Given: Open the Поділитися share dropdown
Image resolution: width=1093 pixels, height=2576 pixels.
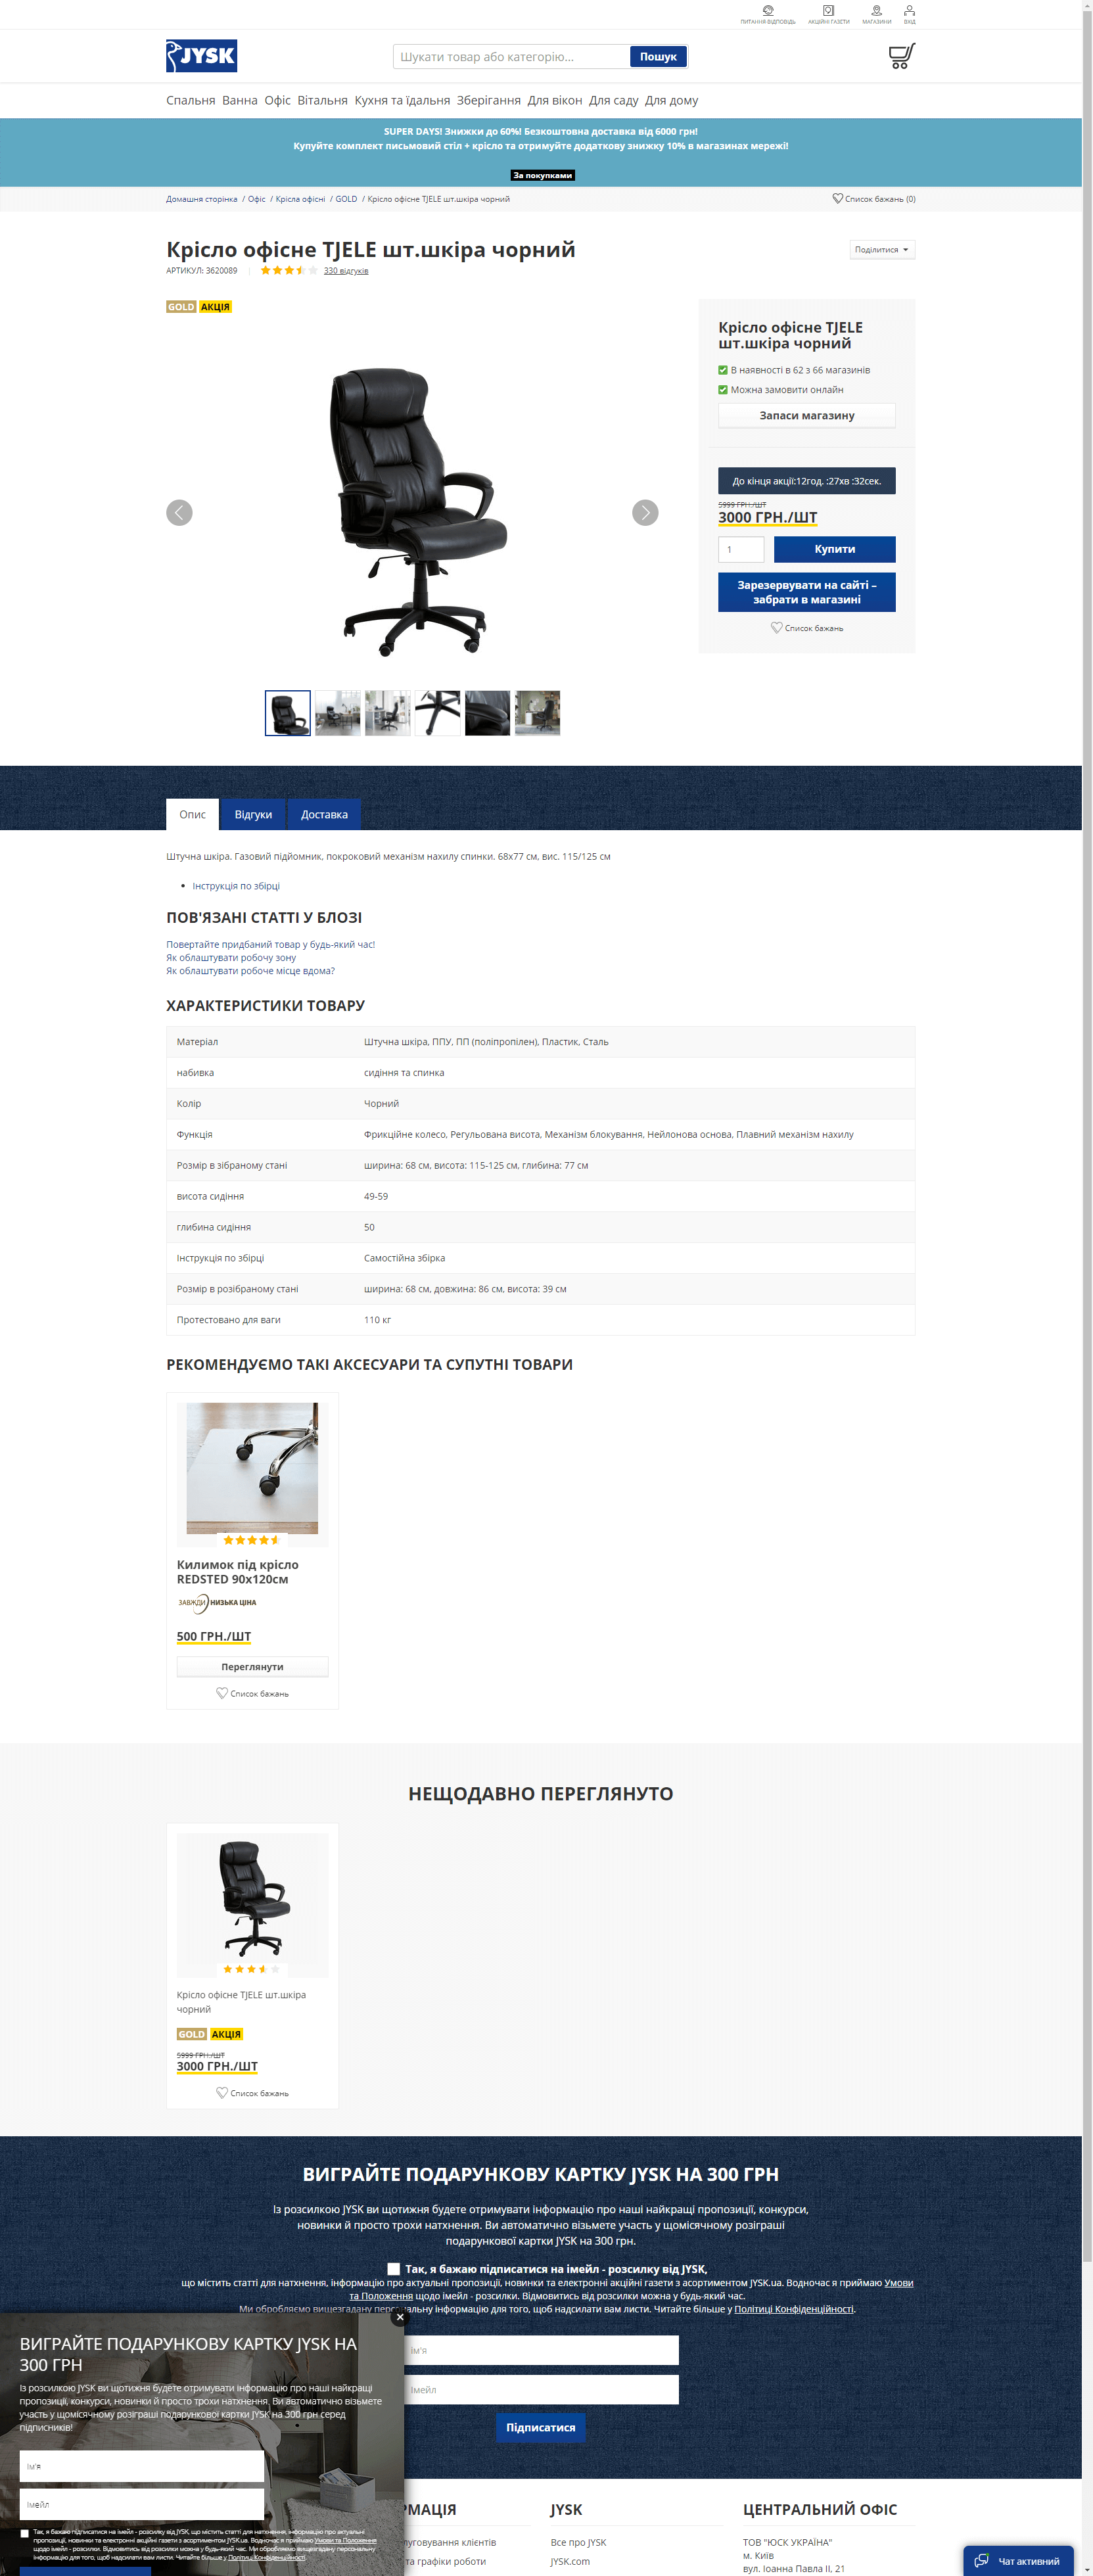Looking at the screenshot, I should pos(881,249).
